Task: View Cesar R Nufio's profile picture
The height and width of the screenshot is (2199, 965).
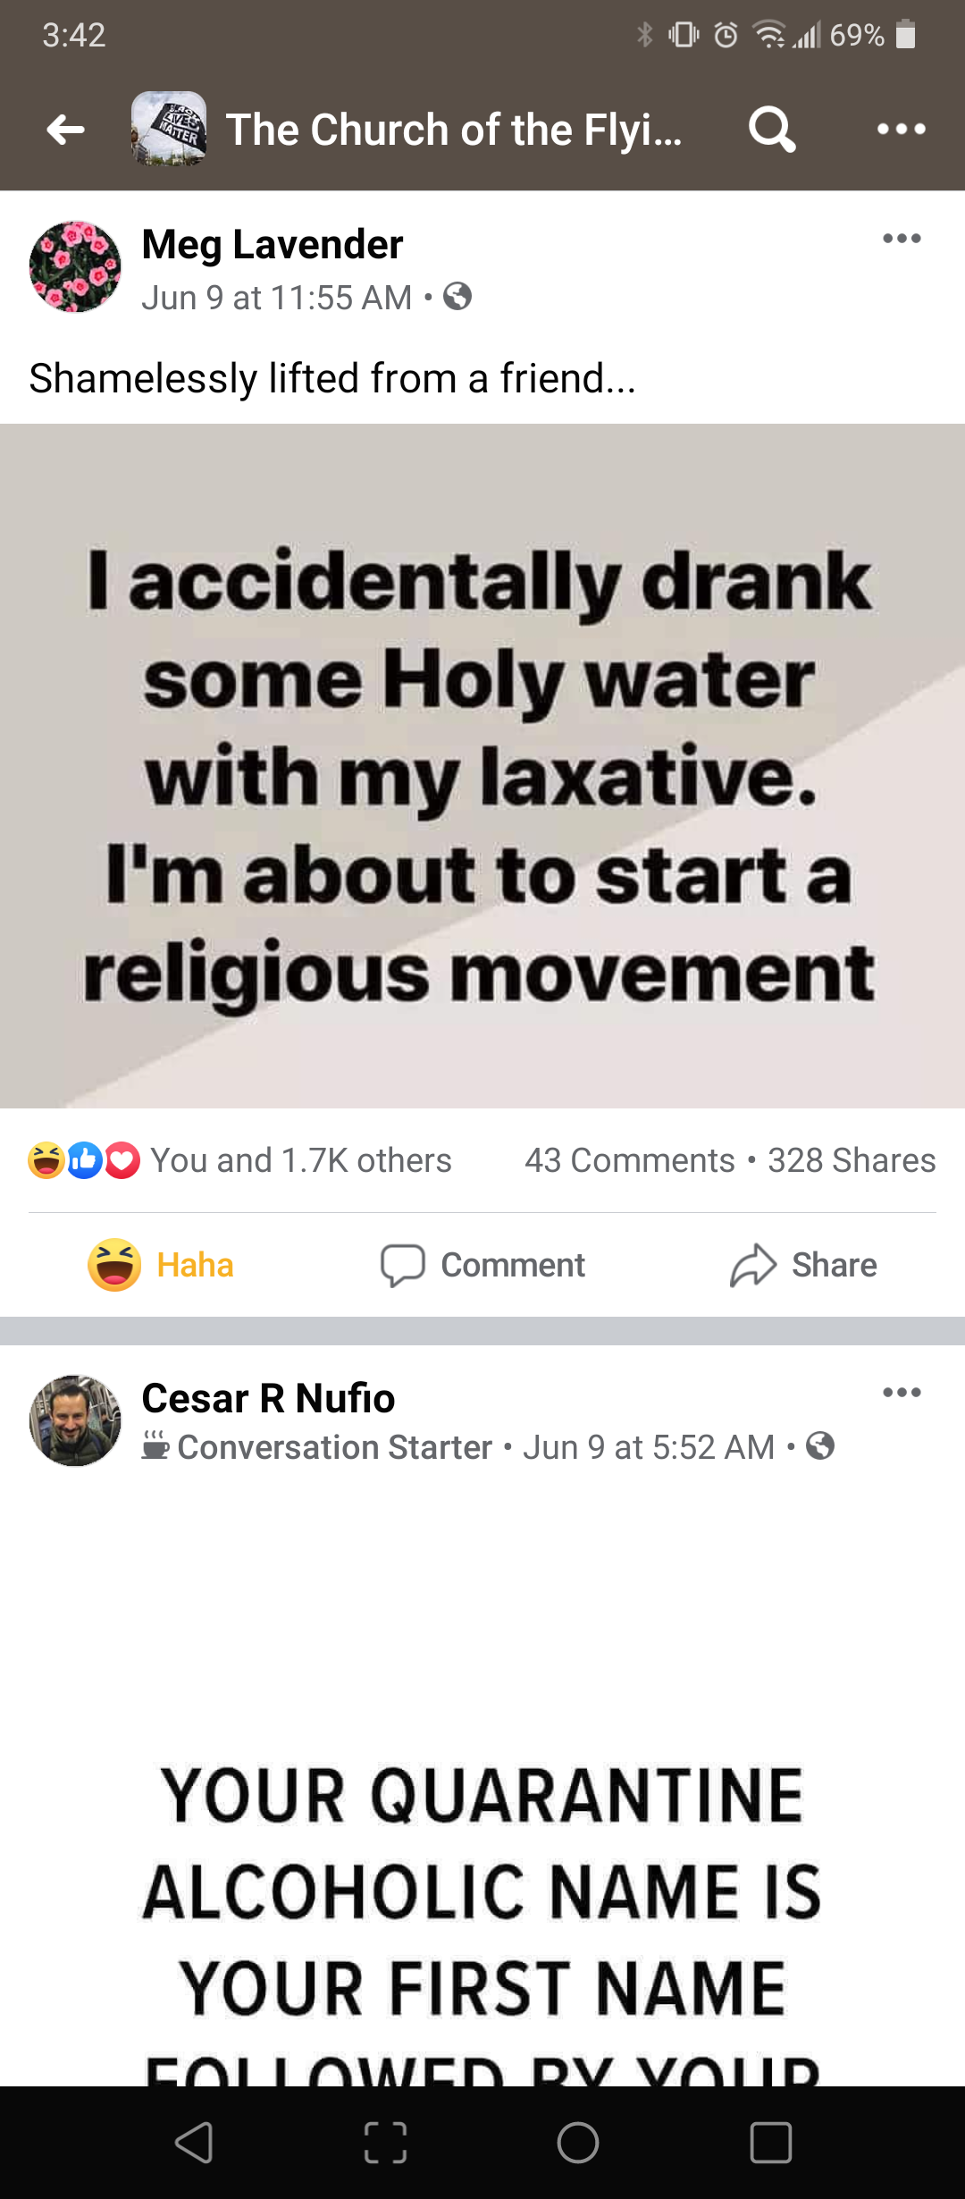Action: [75, 1420]
